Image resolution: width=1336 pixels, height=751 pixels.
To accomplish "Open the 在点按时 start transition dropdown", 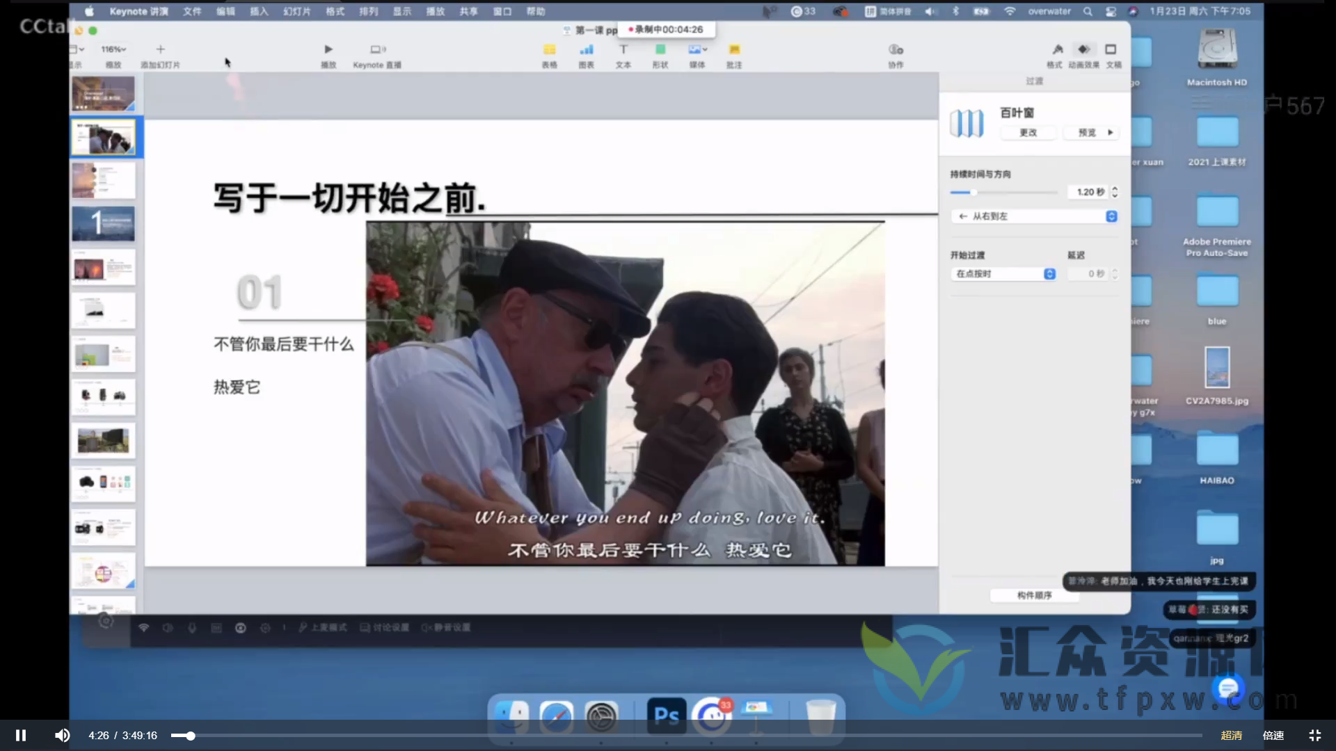I will pyautogui.click(x=1003, y=274).
